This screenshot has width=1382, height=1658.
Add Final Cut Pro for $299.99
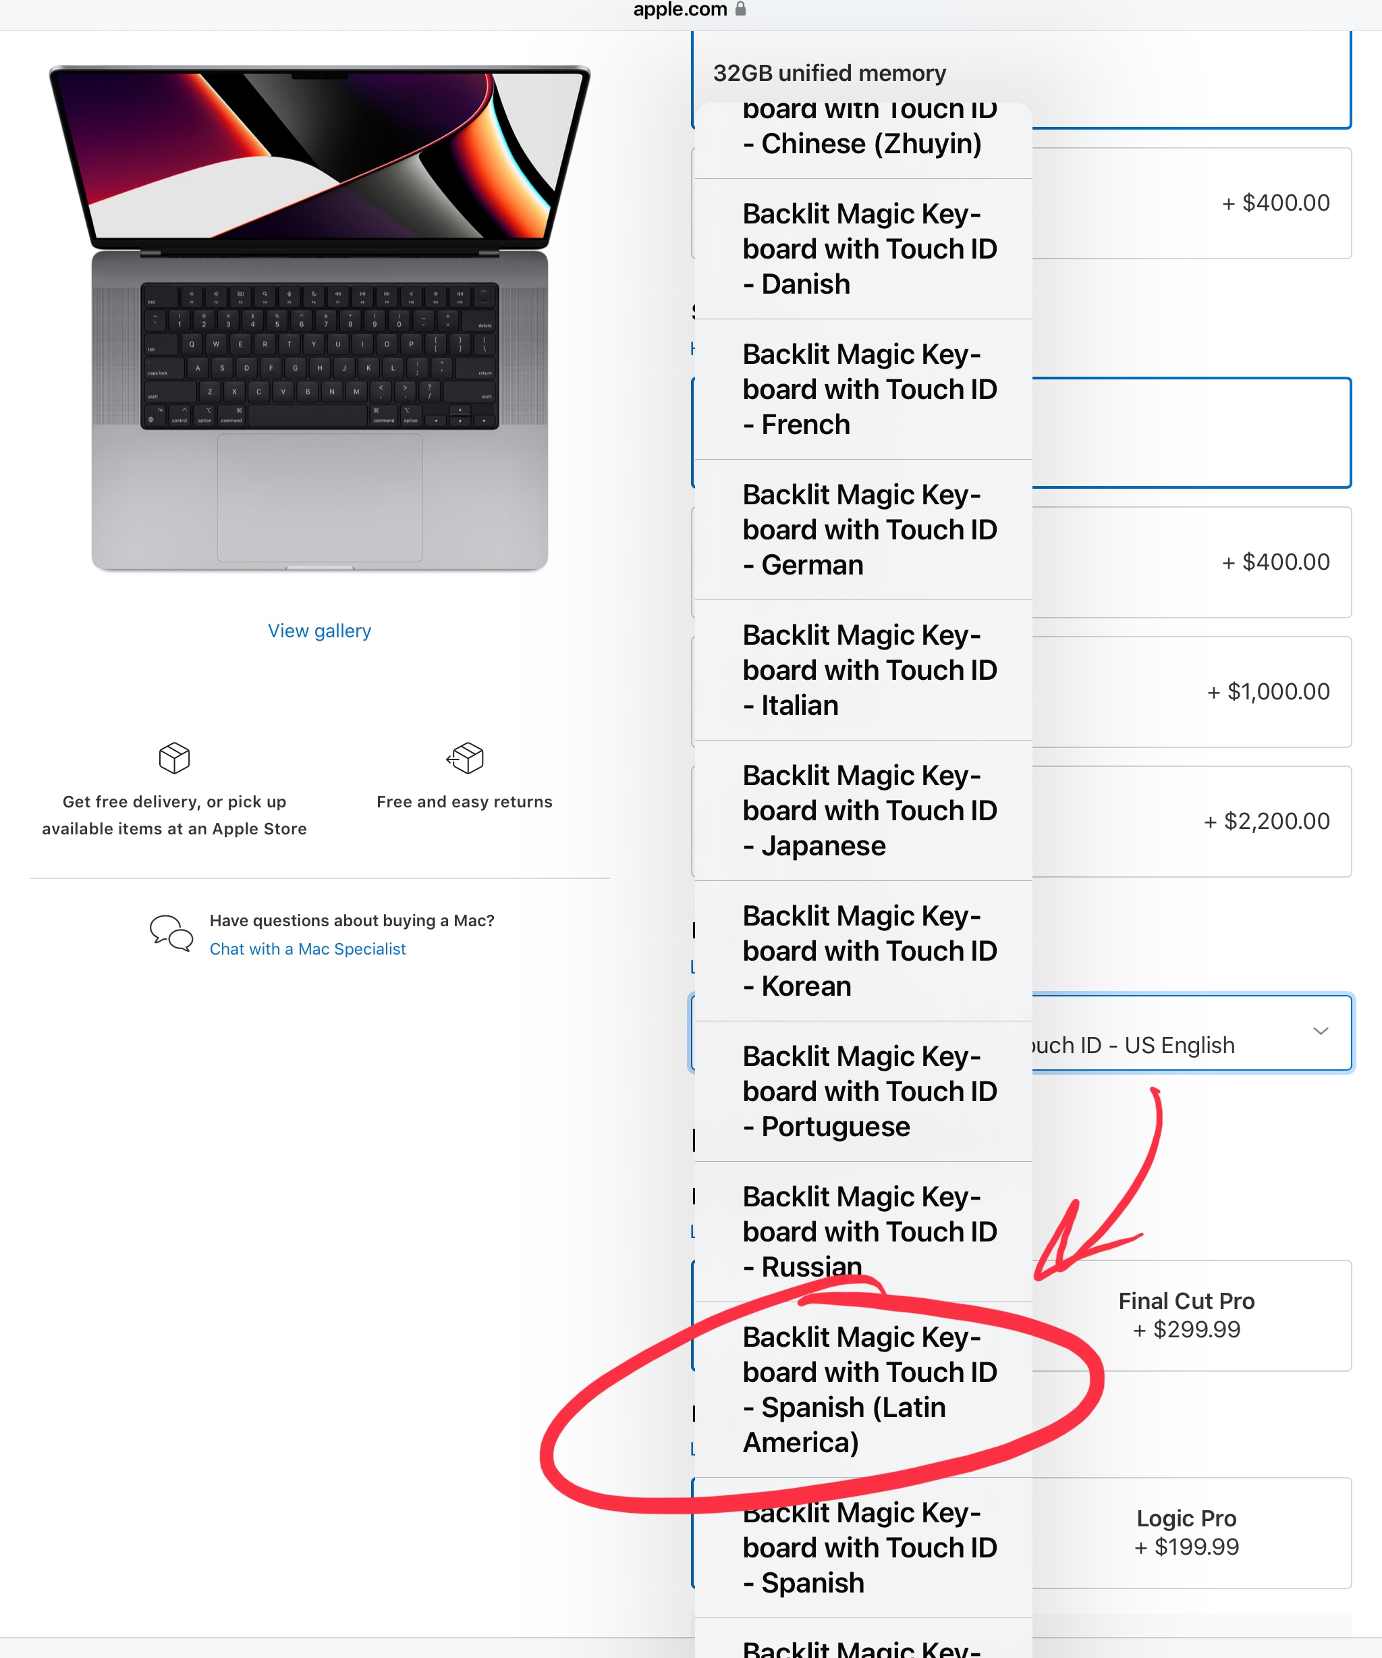(x=1186, y=1315)
